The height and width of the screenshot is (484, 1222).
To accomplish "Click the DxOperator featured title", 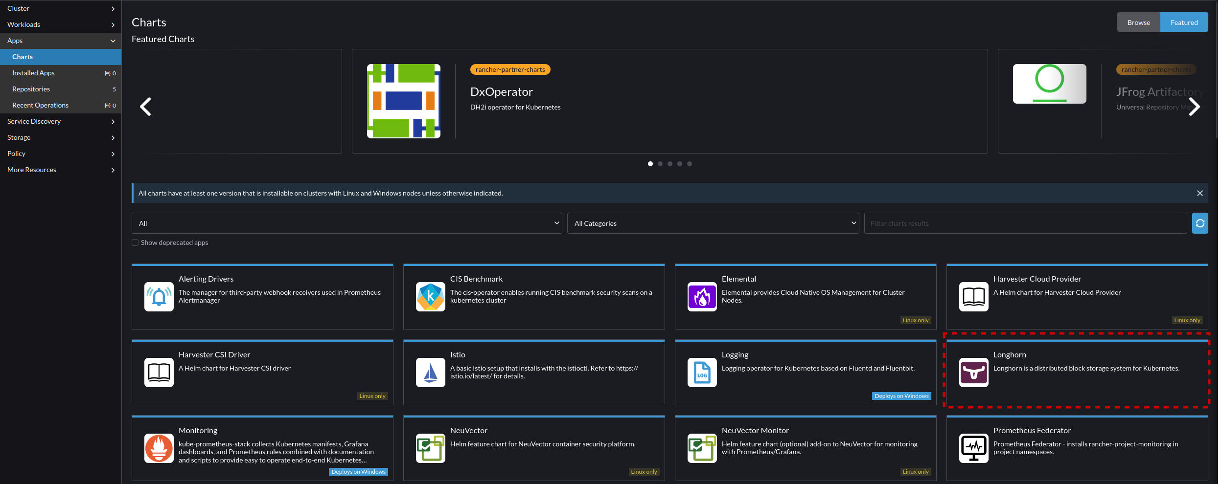I will [501, 92].
